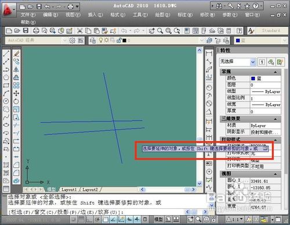The image size is (290, 225).
Task: Click Plot printer icon in standard toolbar
Action: 36,31
